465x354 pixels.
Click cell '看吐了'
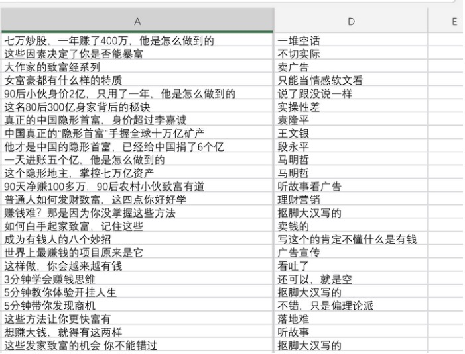coord(350,265)
